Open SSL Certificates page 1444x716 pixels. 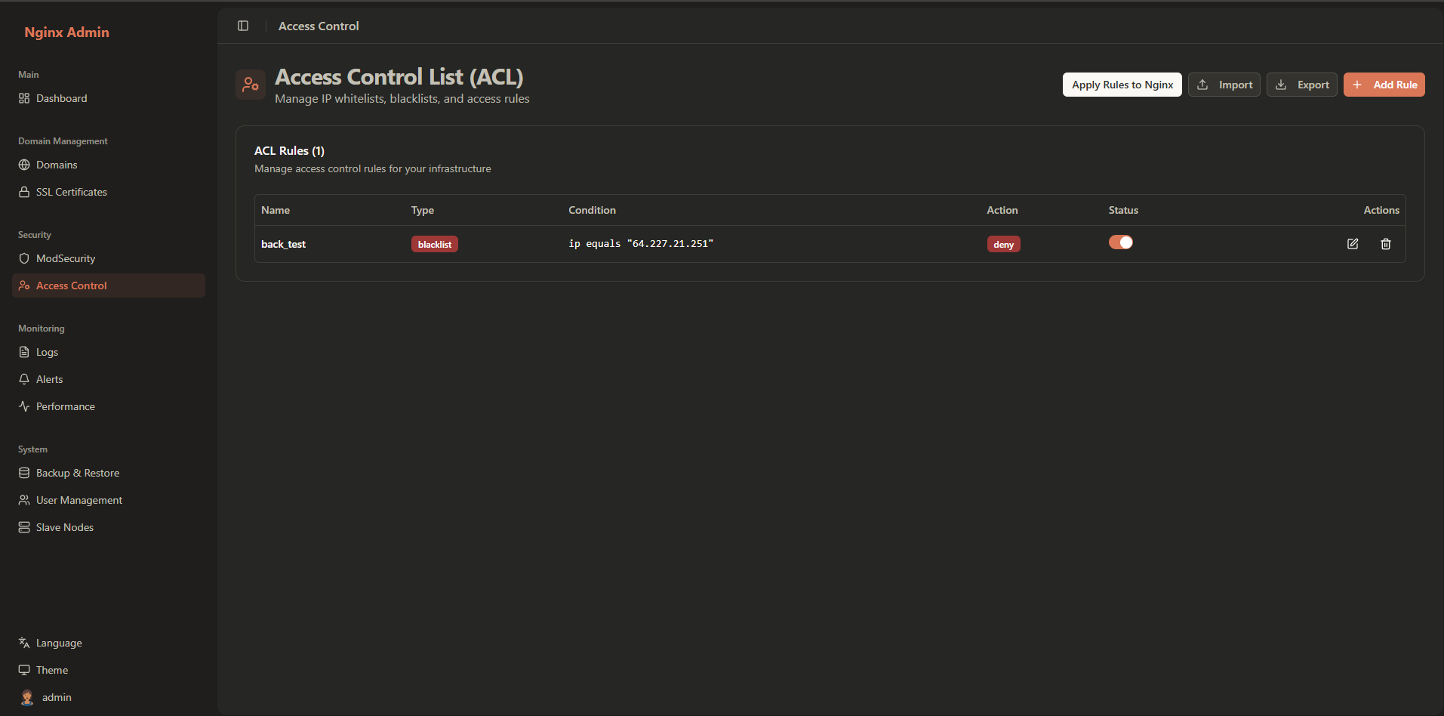(71, 192)
